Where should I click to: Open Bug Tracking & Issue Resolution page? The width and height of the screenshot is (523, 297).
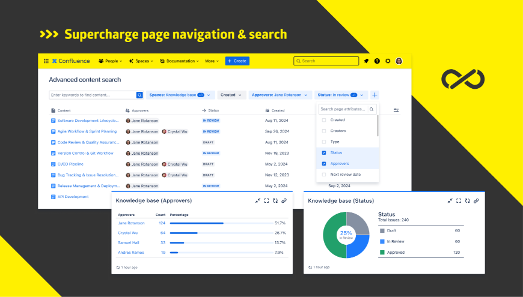coord(88,175)
